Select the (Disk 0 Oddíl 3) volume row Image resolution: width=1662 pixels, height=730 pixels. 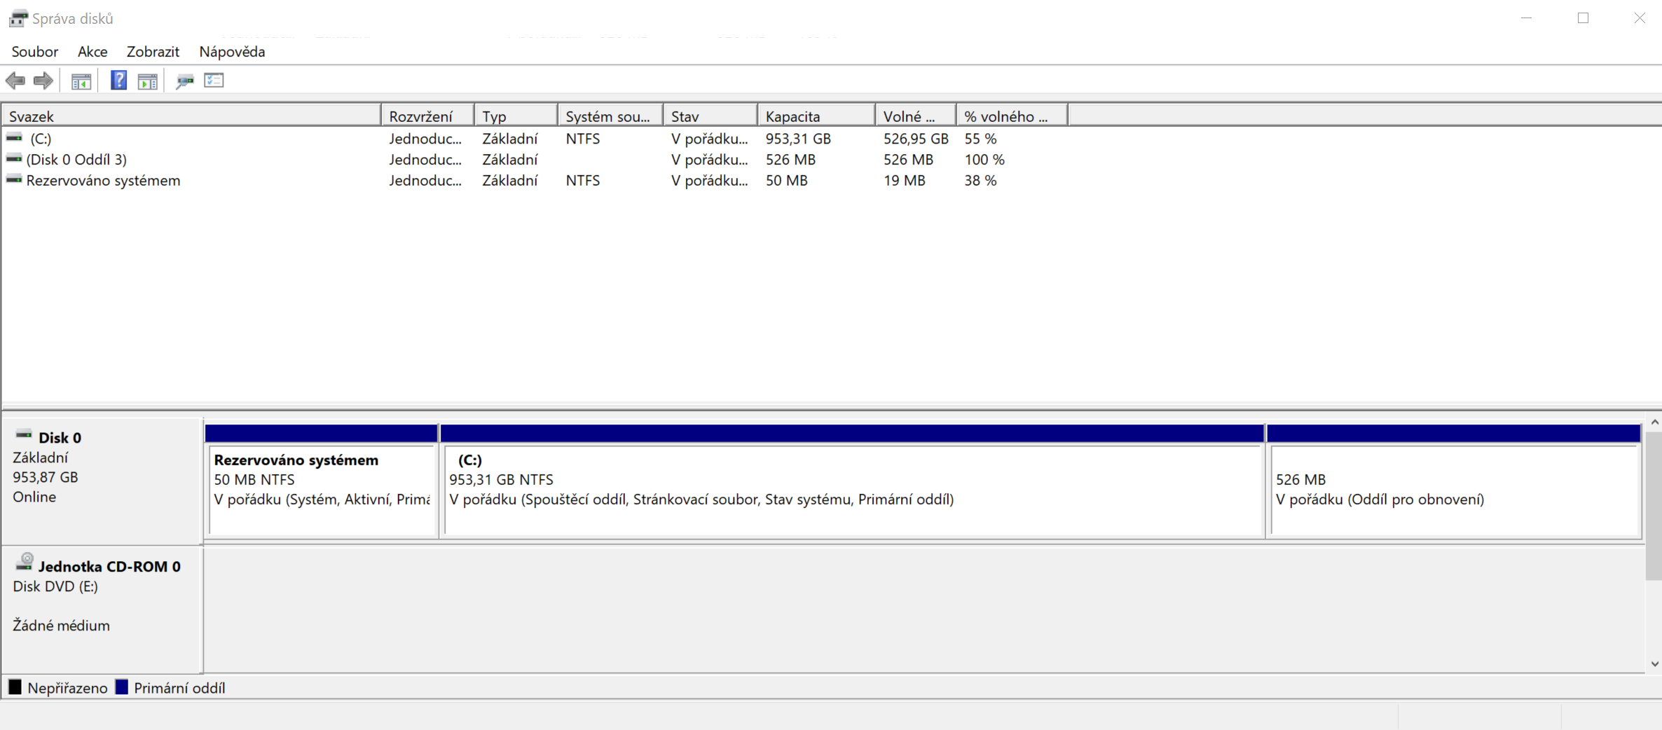[535, 160]
